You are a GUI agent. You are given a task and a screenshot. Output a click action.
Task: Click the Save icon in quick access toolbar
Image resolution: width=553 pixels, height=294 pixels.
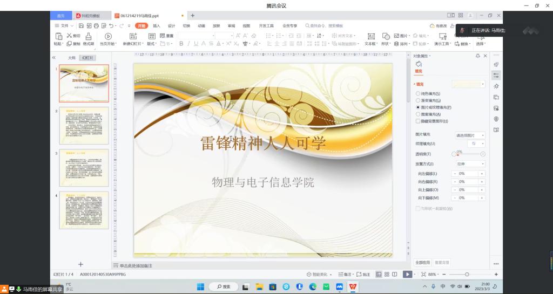81,26
